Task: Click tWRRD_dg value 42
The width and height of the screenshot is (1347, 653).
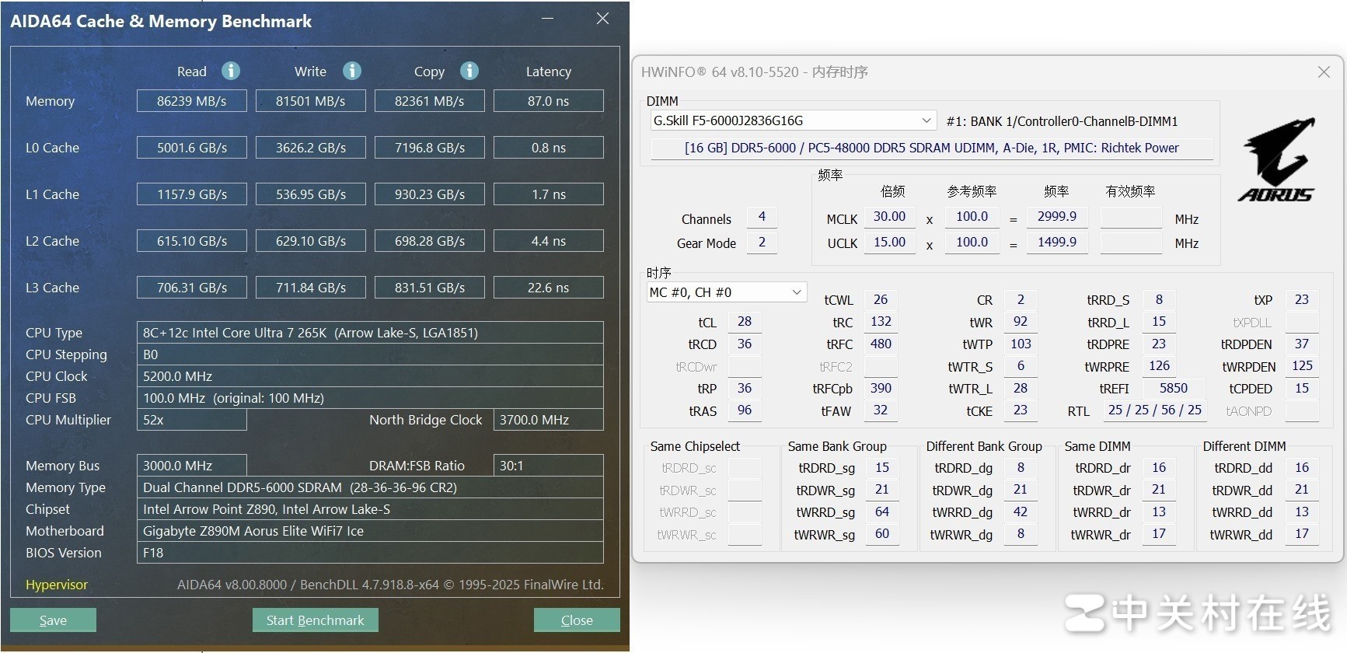Action: [1021, 512]
